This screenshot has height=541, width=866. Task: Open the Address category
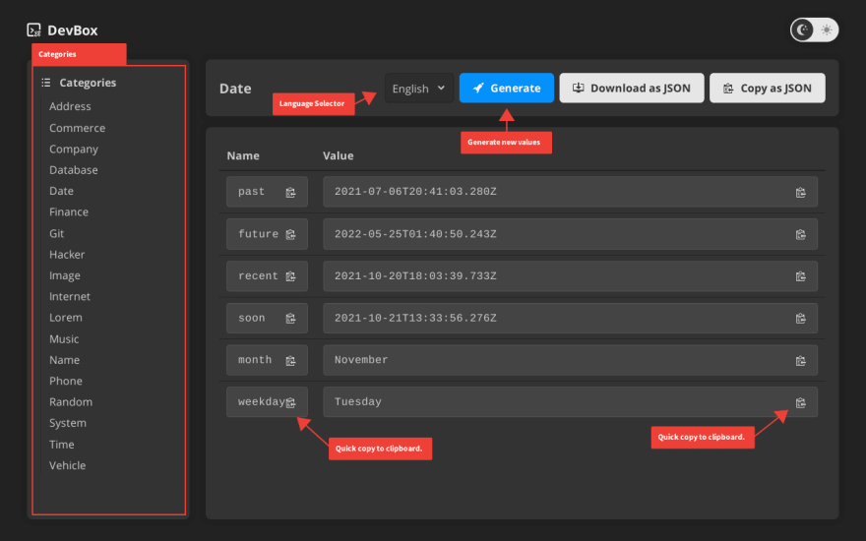pos(70,106)
